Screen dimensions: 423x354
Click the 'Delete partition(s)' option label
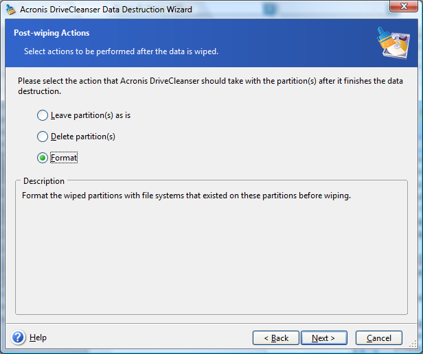click(x=83, y=137)
